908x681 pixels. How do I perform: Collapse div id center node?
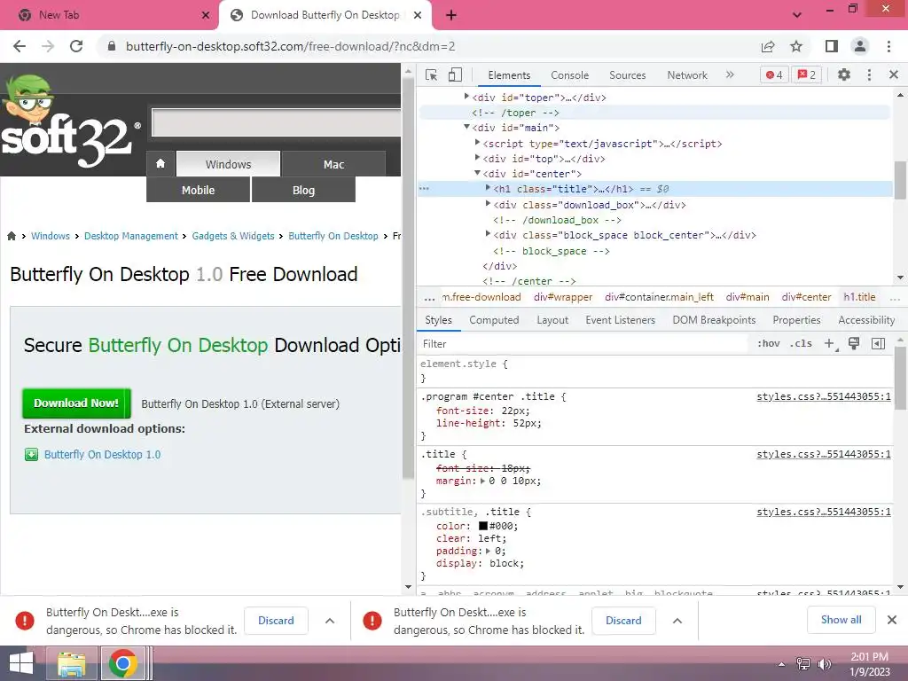pyautogui.click(x=477, y=173)
